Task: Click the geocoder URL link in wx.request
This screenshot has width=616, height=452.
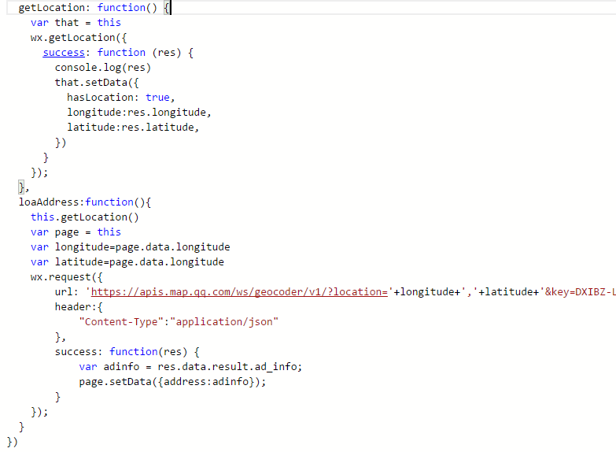Action: (239, 291)
